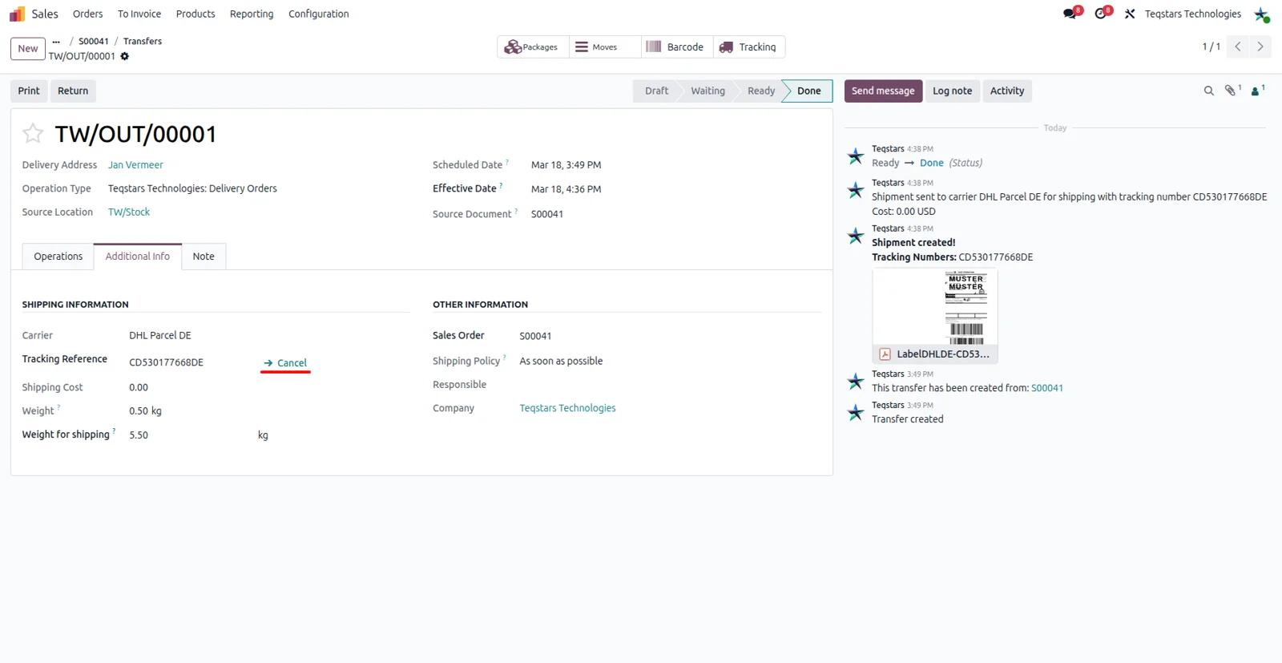The height and width of the screenshot is (663, 1282).
Task: Click Weight value 0.50 kg
Action: (145, 411)
